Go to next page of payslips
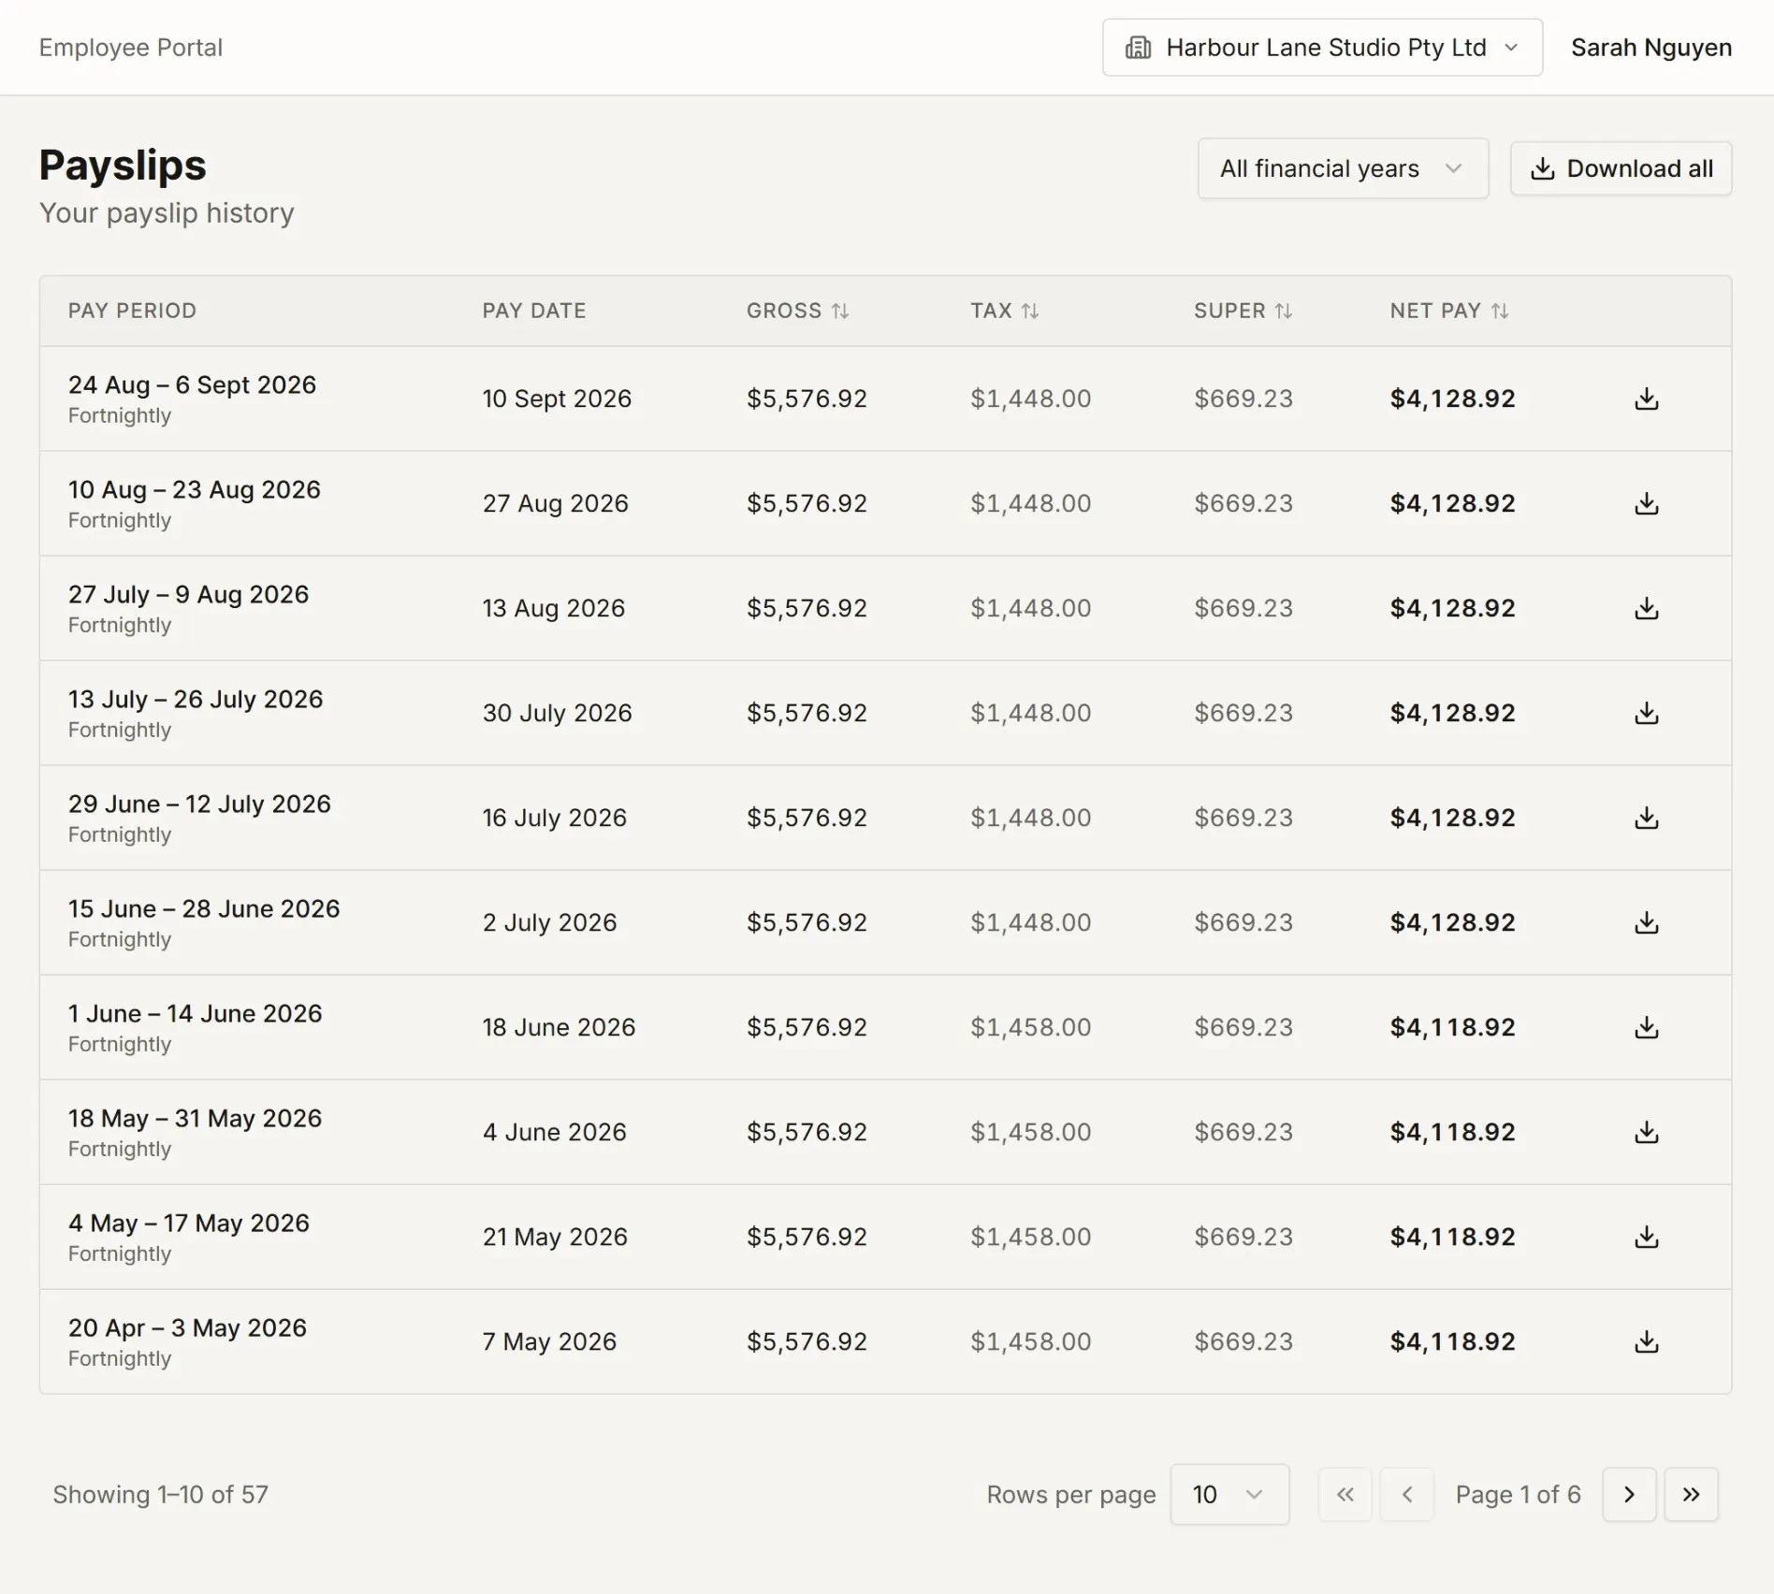 coord(1629,1495)
